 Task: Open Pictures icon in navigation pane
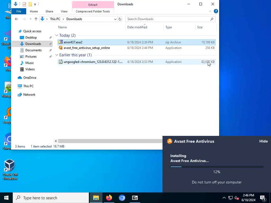click(x=22, y=57)
